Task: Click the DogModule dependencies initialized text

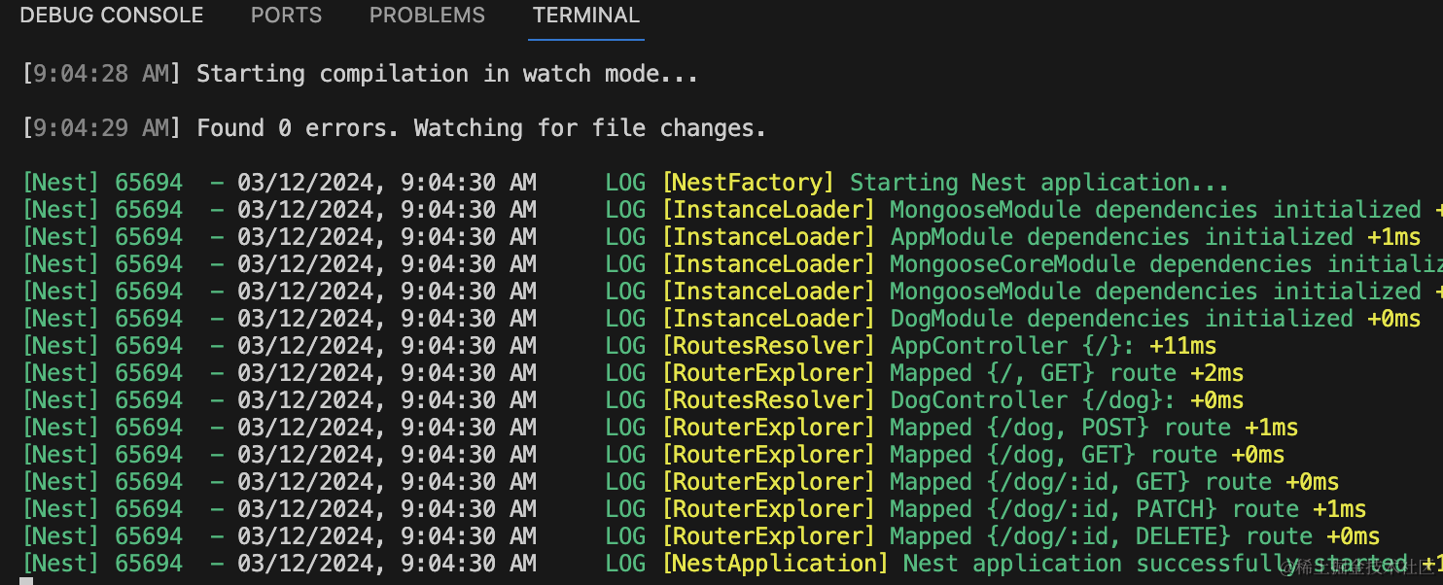Action: (1121, 319)
